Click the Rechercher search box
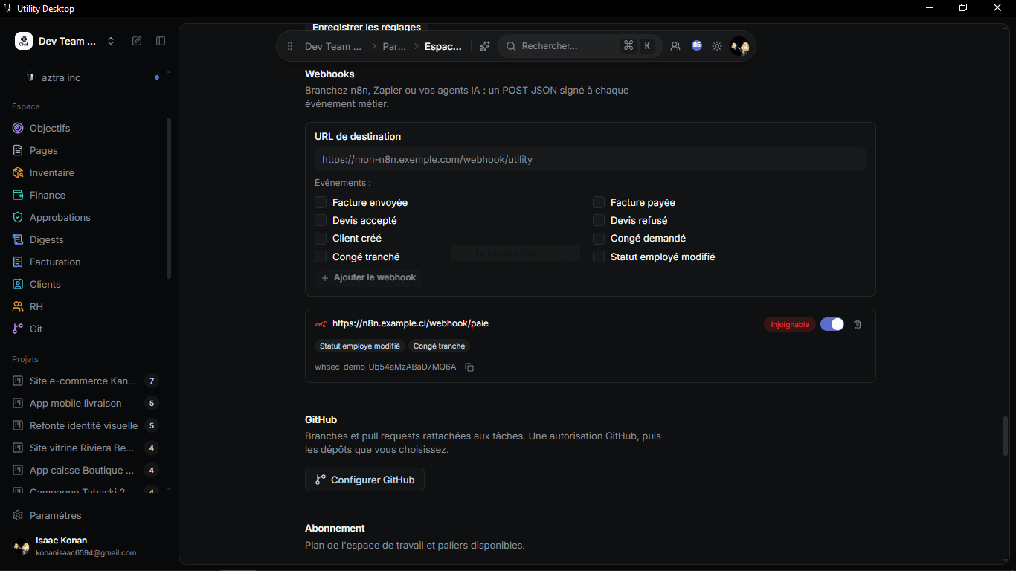The height and width of the screenshot is (571, 1016). (x=579, y=46)
